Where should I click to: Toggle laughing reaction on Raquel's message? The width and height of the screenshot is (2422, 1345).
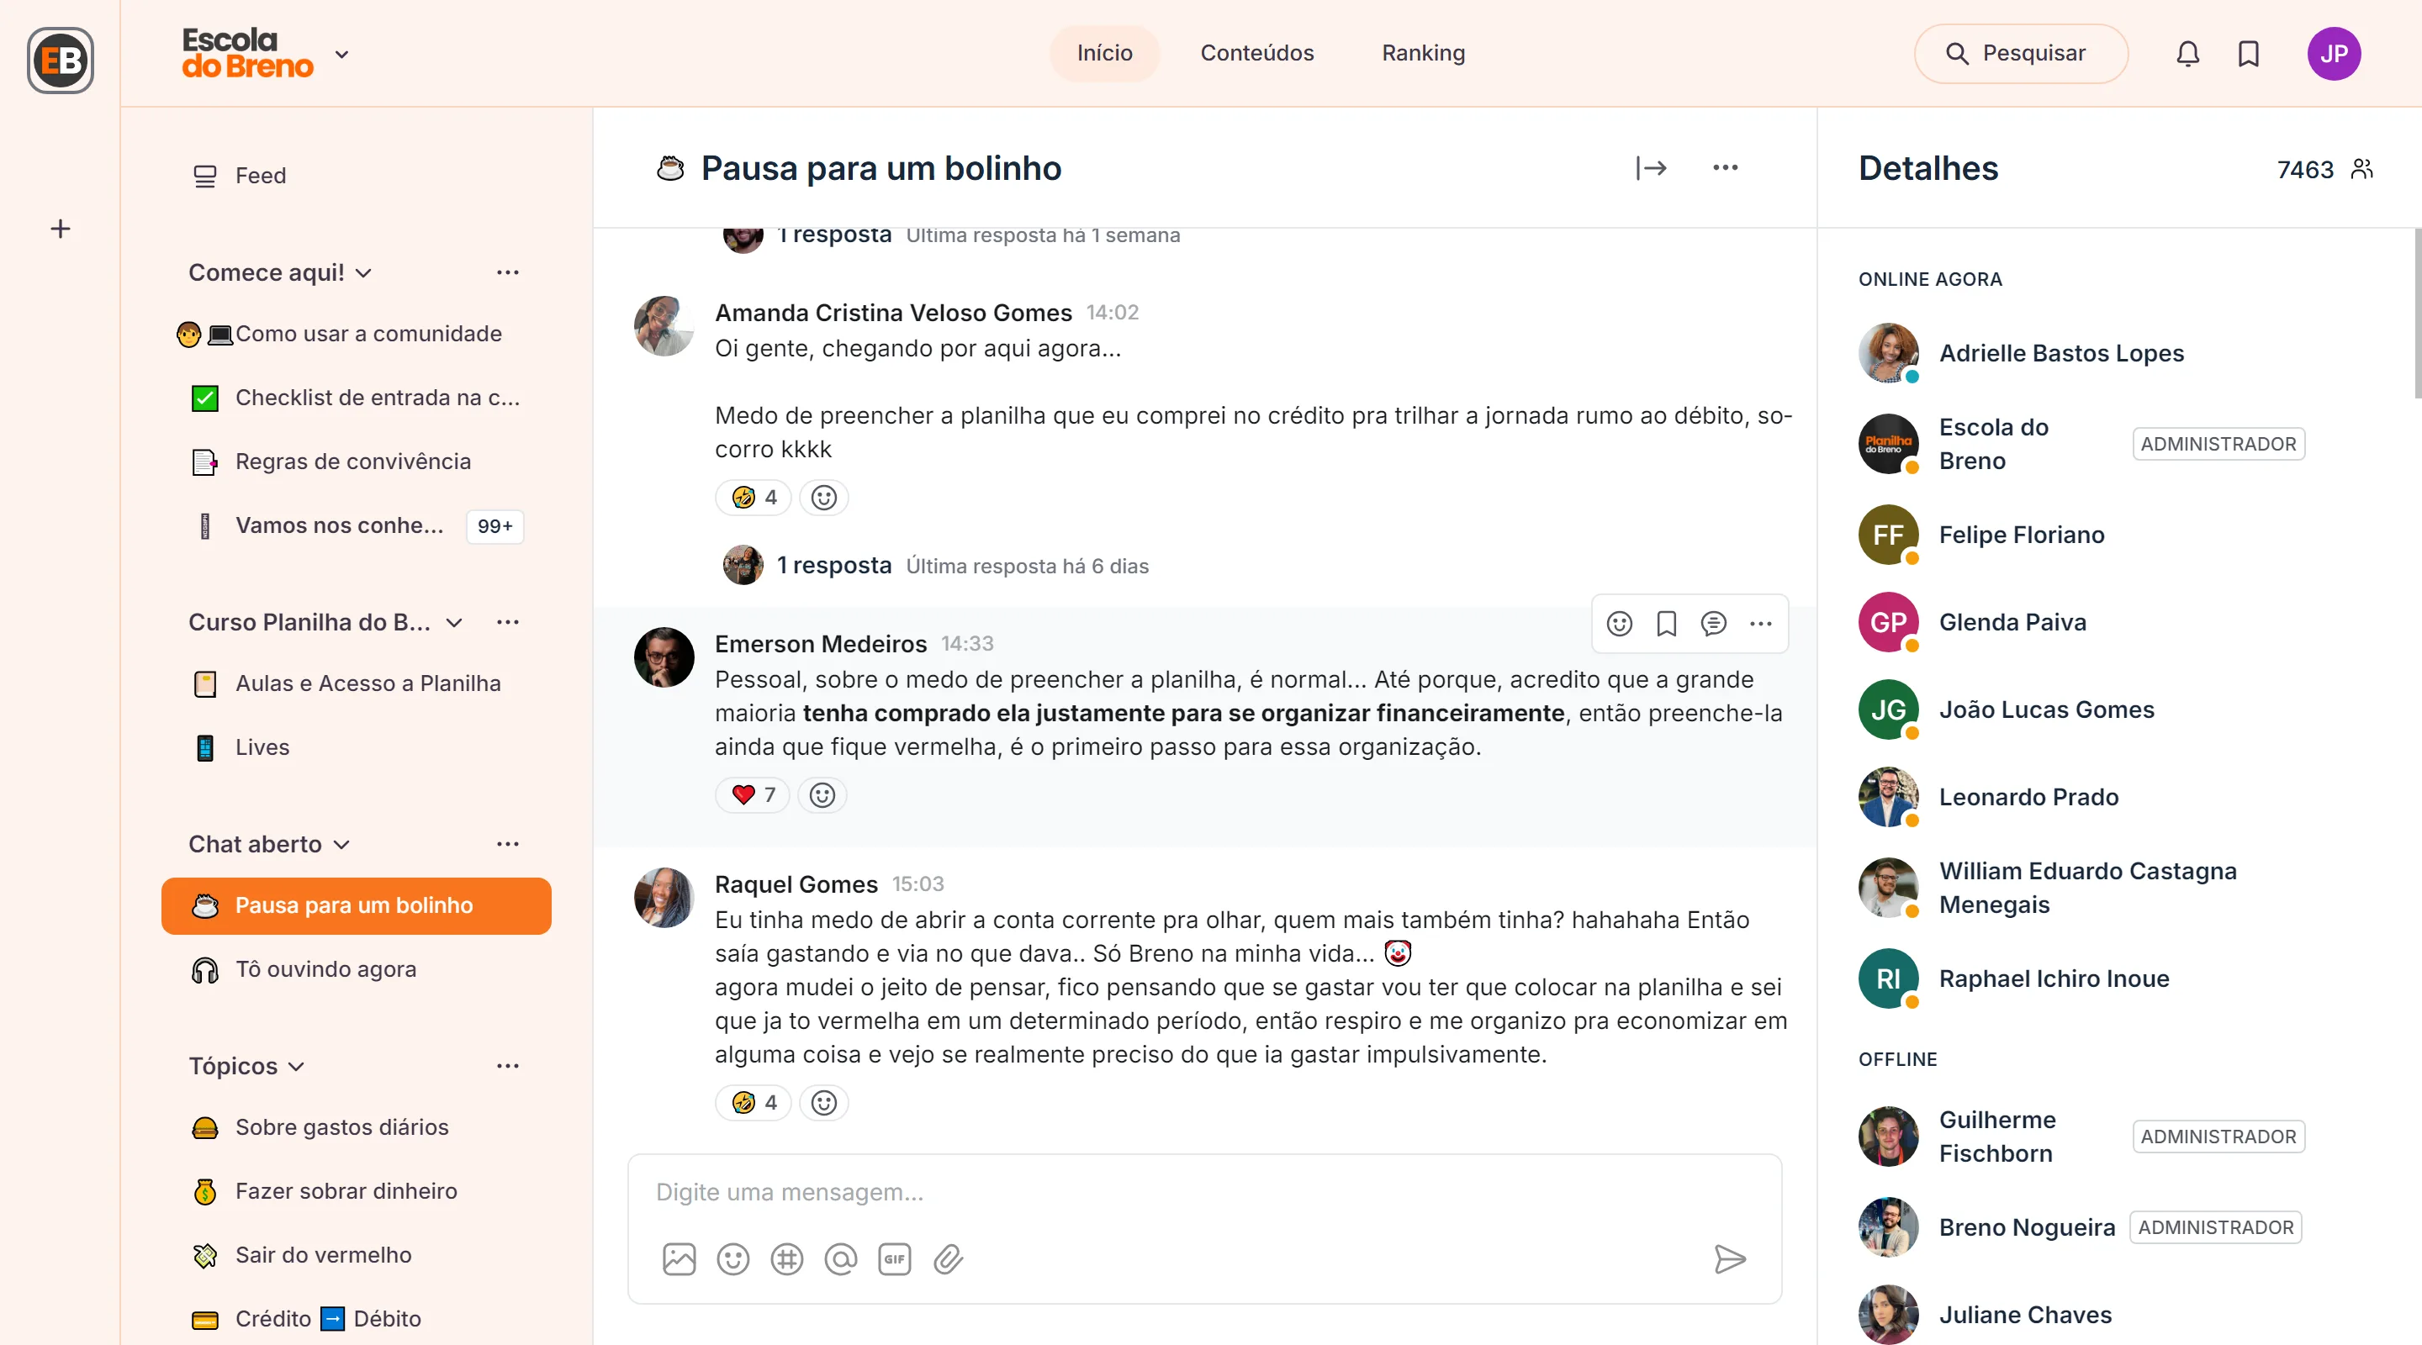point(754,1103)
